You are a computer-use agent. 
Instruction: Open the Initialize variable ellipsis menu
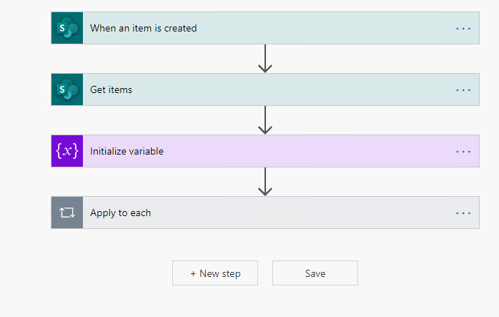(463, 152)
